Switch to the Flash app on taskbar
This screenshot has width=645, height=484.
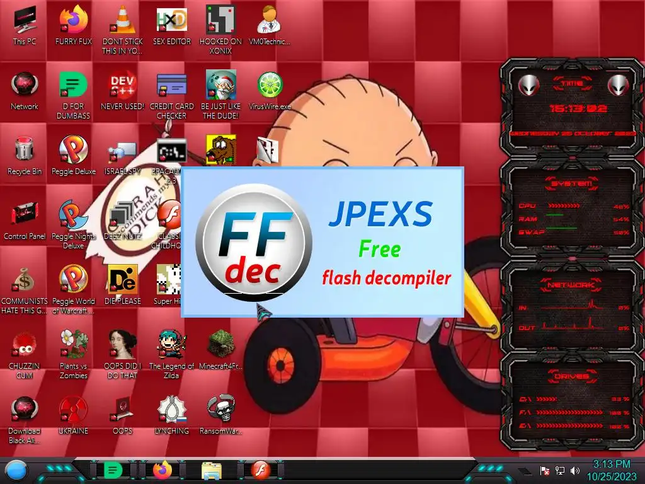pyautogui.click(x=261, y=470)
